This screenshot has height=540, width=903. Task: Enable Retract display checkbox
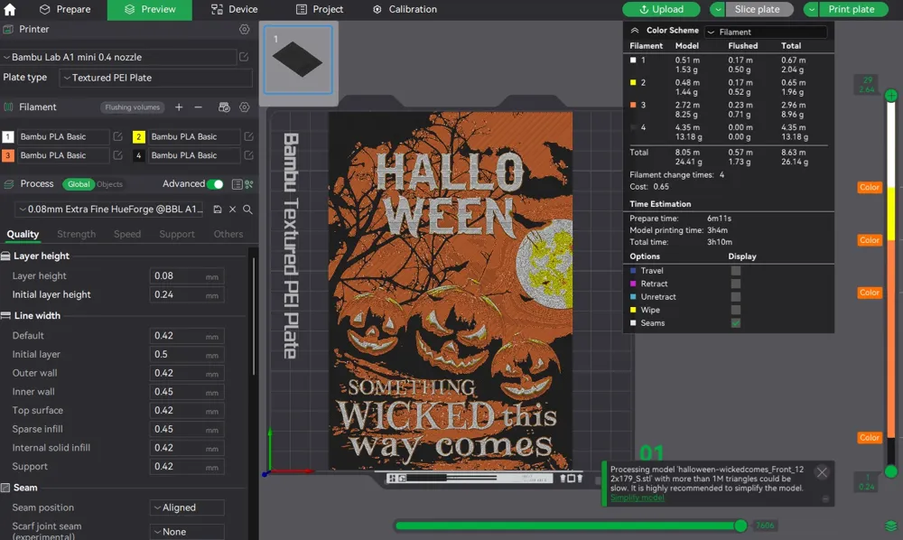coord(735,284)
